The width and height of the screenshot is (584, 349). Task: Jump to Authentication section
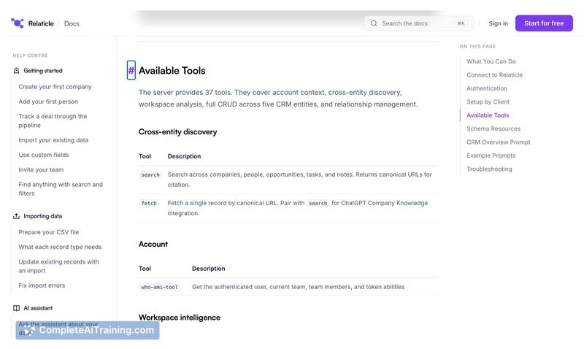point(487,88)
